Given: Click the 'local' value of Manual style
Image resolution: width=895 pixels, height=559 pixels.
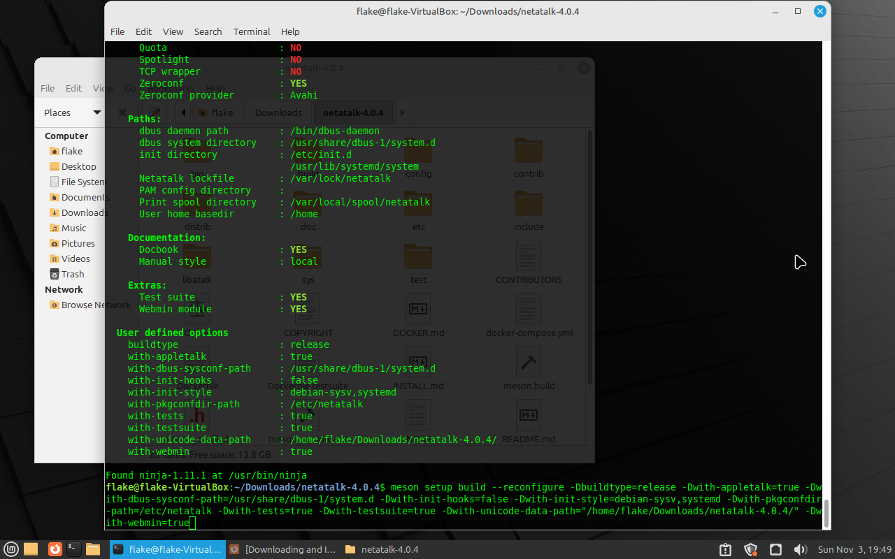Looking at the screenshot, I should click(304, 261).
